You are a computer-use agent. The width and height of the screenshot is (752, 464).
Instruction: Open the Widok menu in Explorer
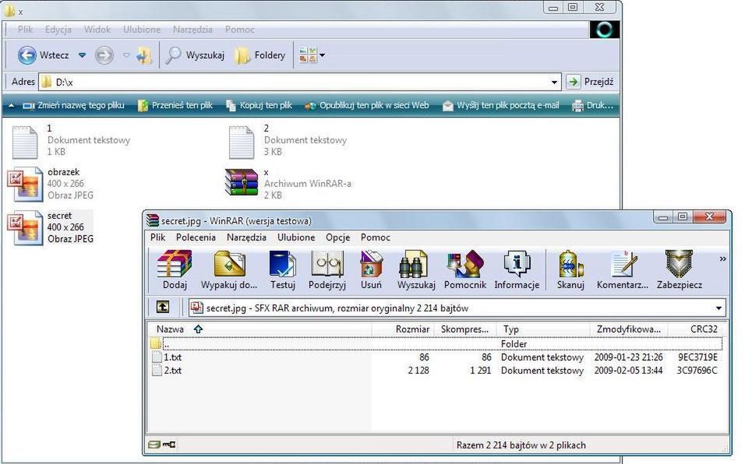[97, 30]
